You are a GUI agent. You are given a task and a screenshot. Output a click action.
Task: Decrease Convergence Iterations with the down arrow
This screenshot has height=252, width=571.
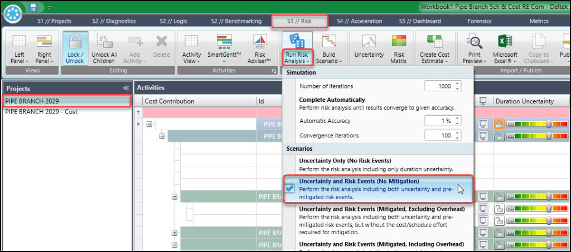click(458, 138)
